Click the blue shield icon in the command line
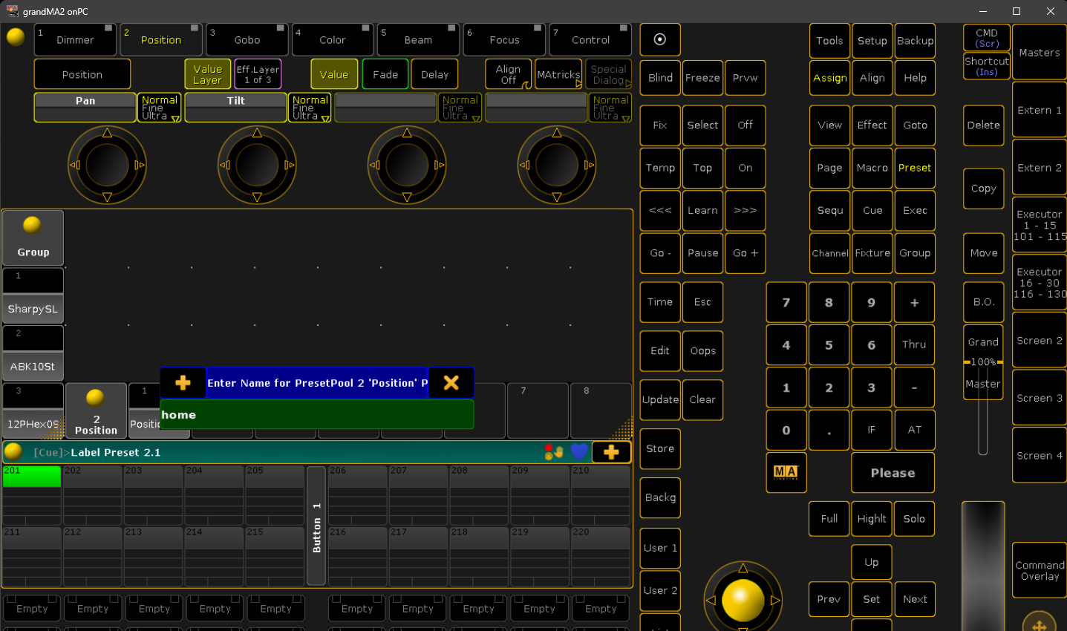Image resolution: width=1067 pixels, height=631 pixels. tap(579, 451)
